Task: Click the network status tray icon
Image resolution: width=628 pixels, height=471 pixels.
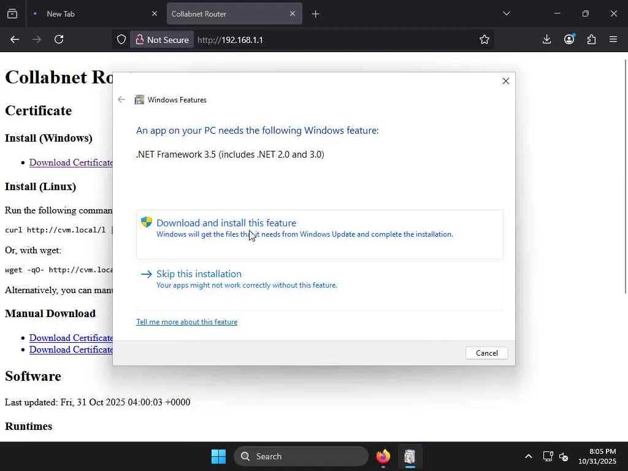Action: tap(548, 456)
